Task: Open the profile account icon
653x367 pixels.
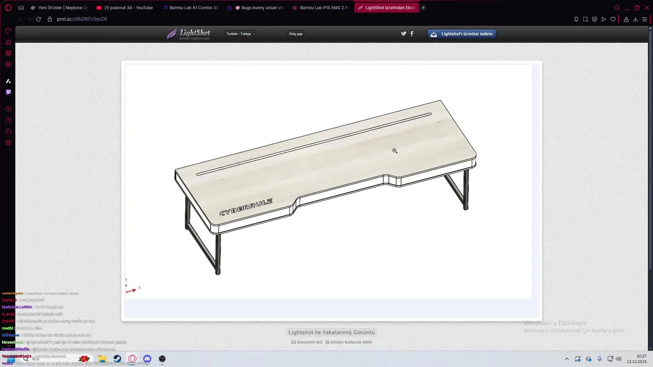Action: click(626, 19)
